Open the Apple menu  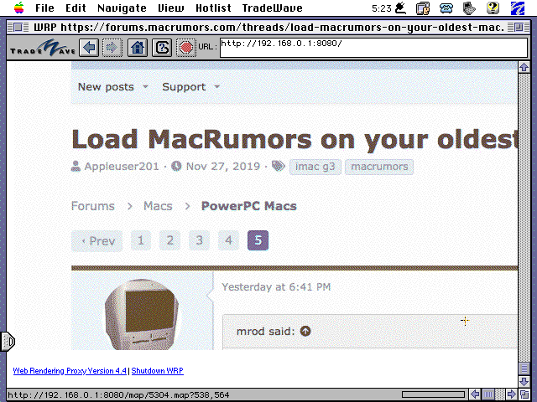tap(18, 8)
